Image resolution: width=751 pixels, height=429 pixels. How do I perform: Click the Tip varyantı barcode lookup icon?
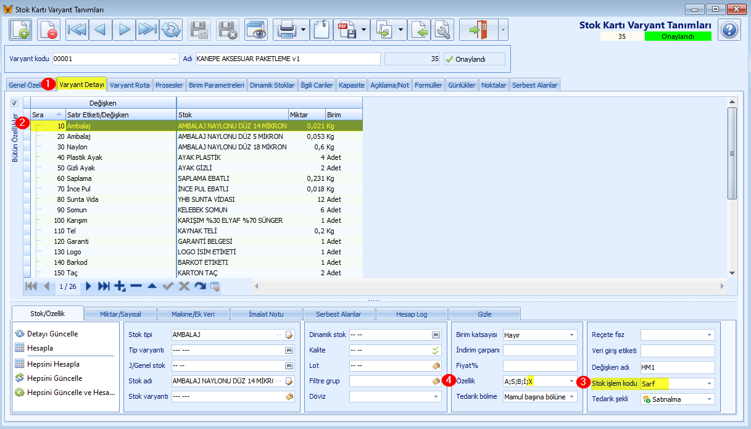288,350
